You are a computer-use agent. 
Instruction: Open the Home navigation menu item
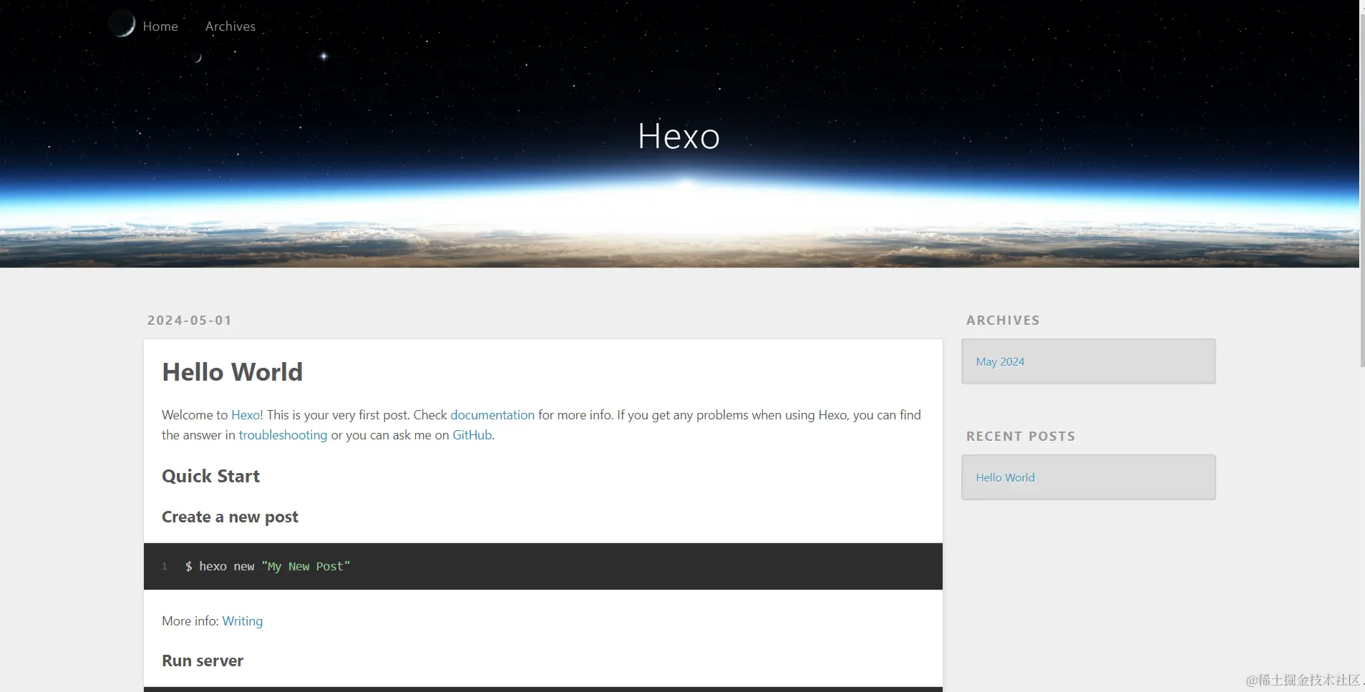coord(160,26)
